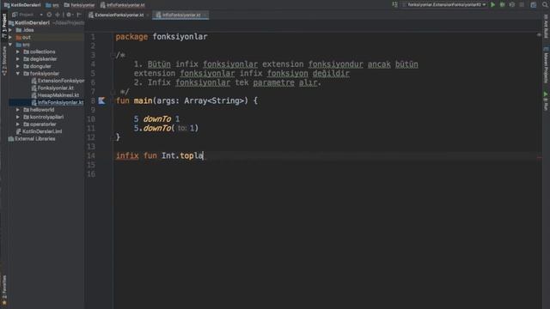
Task: Open the Project view selector dropdown
Action: 27,15
